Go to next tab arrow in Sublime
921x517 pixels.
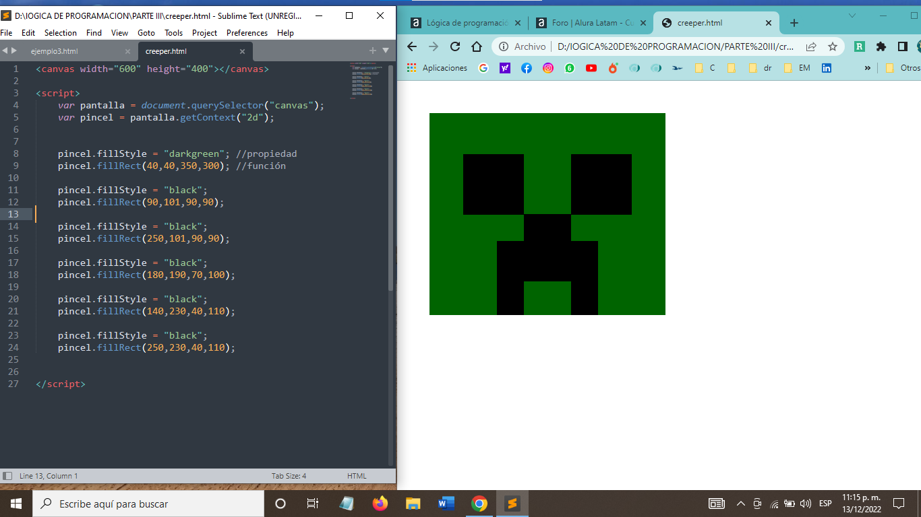pyautogui.click(x=14, y=50)
